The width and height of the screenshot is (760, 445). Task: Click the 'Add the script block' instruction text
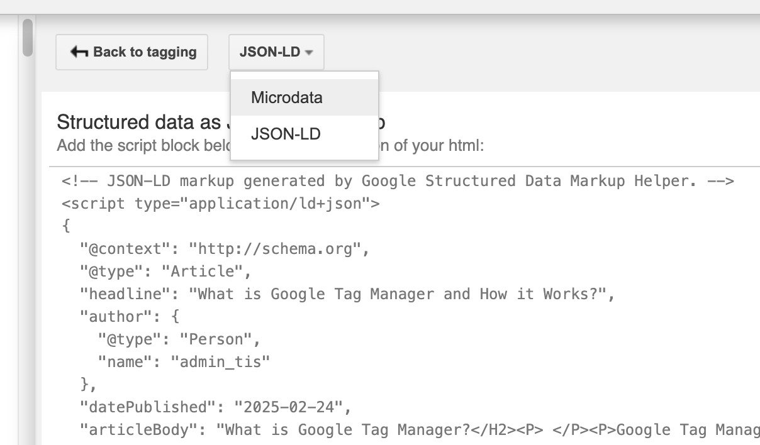[142, 146]
